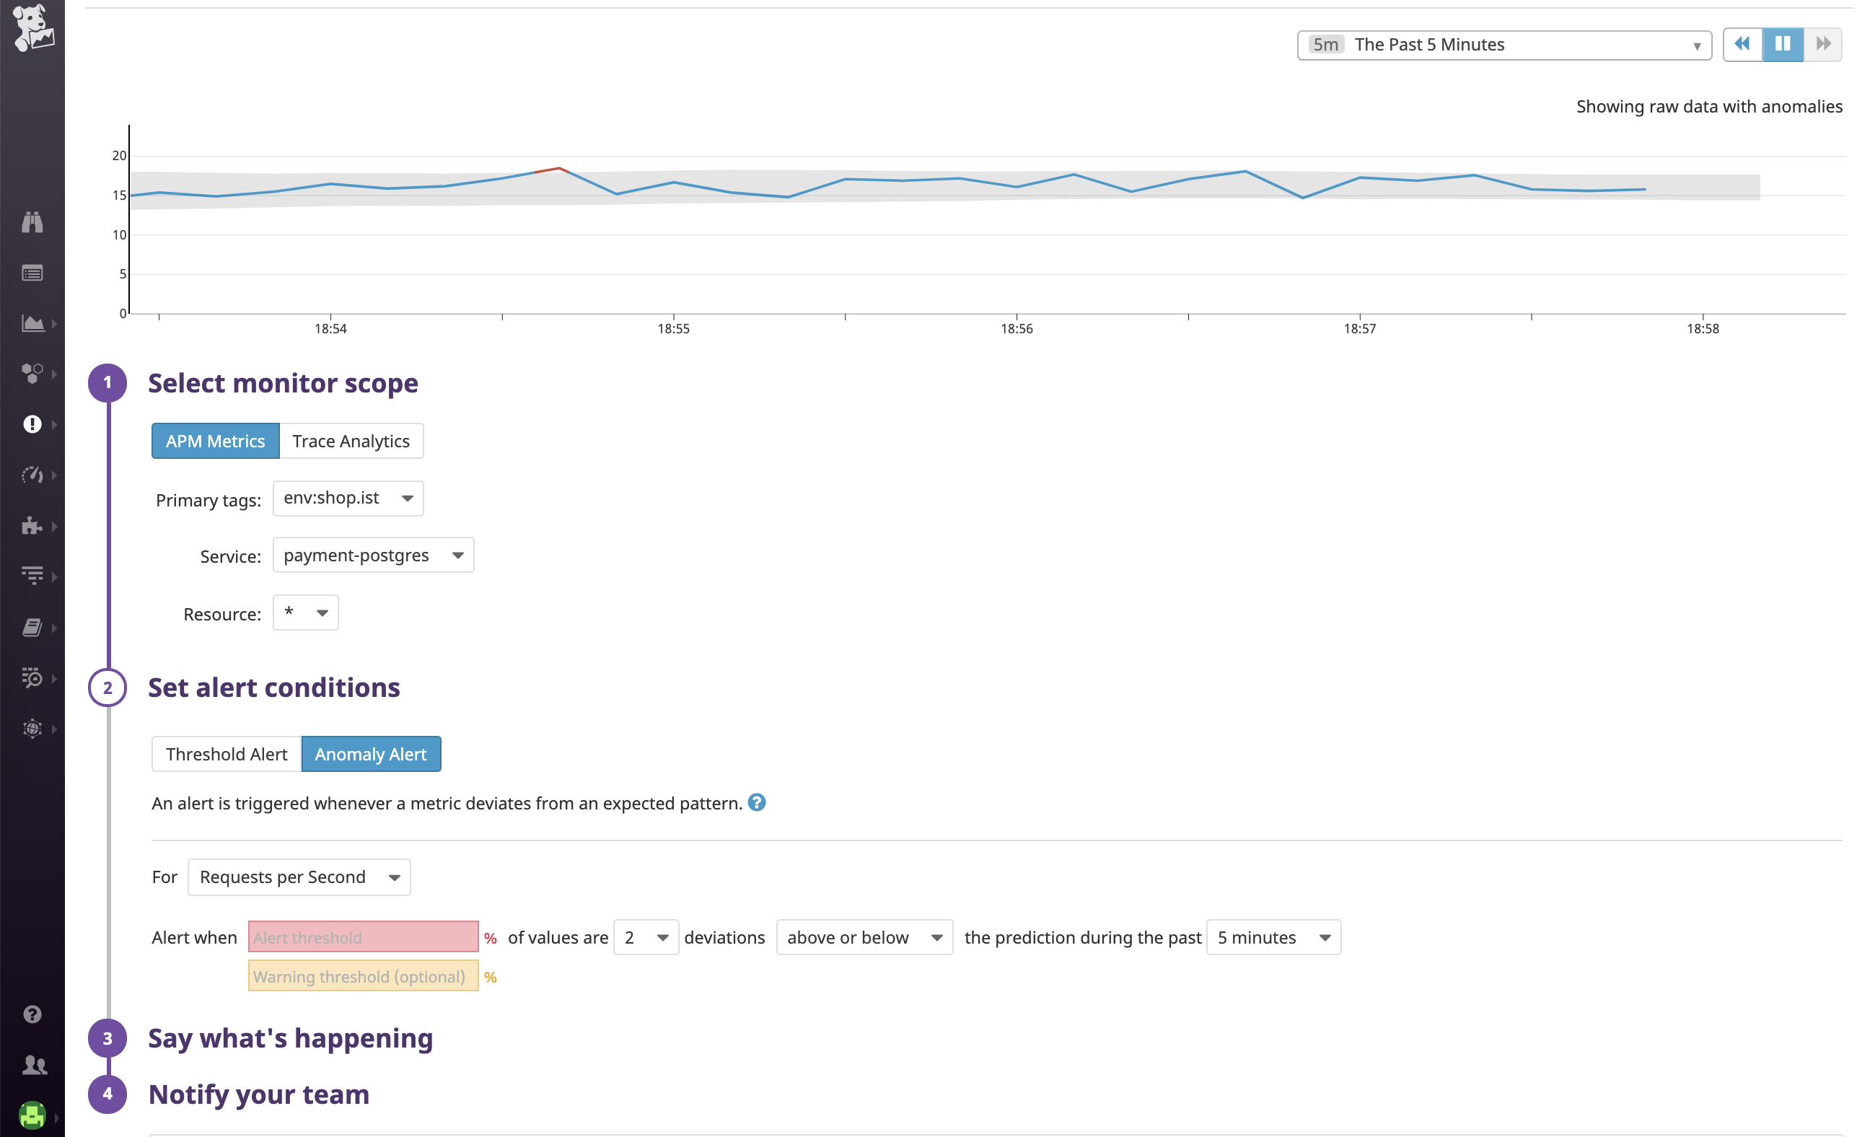Open the binoculars Watchdog sidebar icon

click(32, 221)
